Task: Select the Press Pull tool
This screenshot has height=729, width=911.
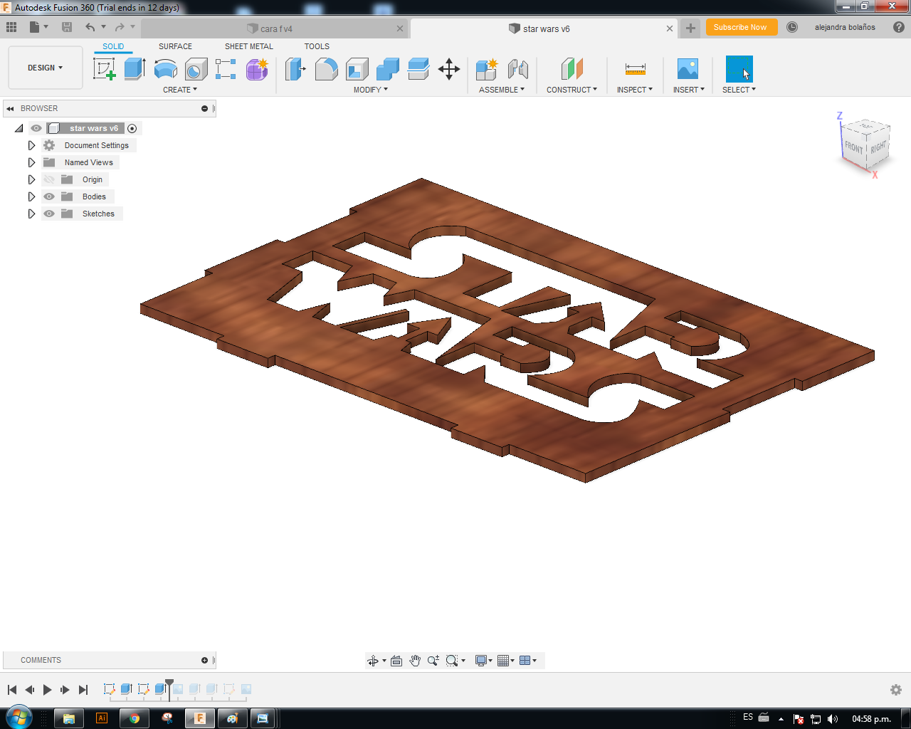Action: pos(295,69)
